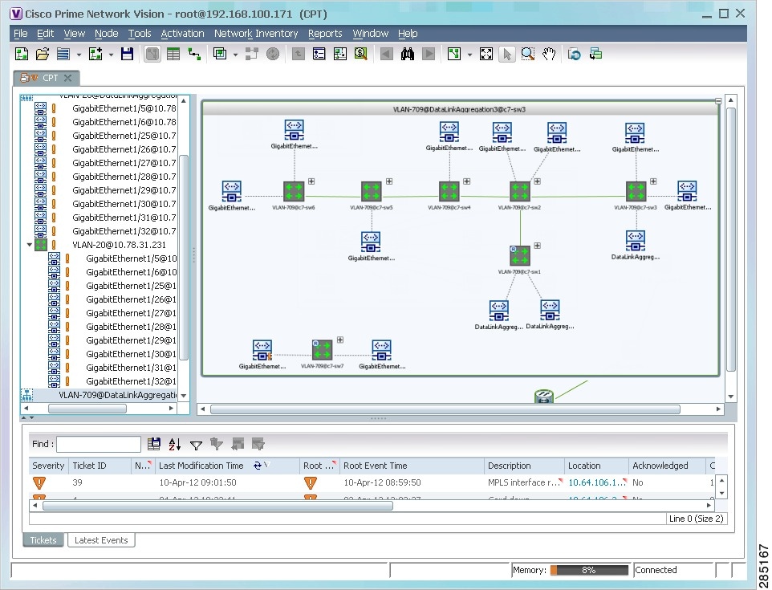Screen dimensions: 772x590
Task: Select the DataLinkAggreg icon below VLAN-709@c7-sw3
Action: point(636,240)
